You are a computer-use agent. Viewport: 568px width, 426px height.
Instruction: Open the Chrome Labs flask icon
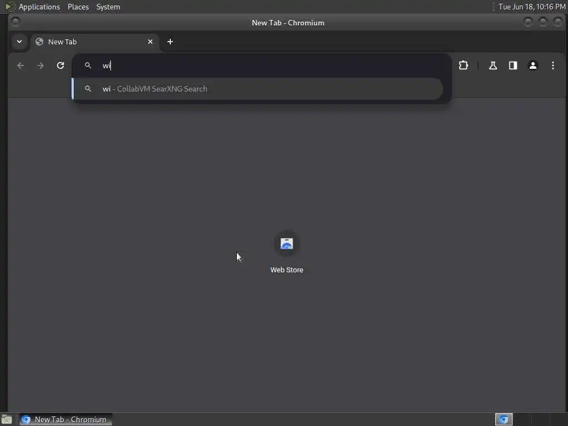493,65
